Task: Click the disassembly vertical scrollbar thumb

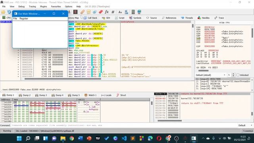Action: click(193, 25)
